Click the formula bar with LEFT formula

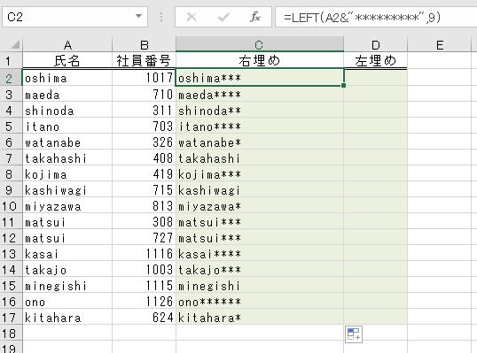(376, 18)
